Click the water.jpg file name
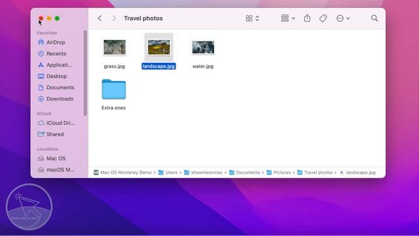Image resolution: width=419 pixels, height=236 pixels. (x=203, y=66)
